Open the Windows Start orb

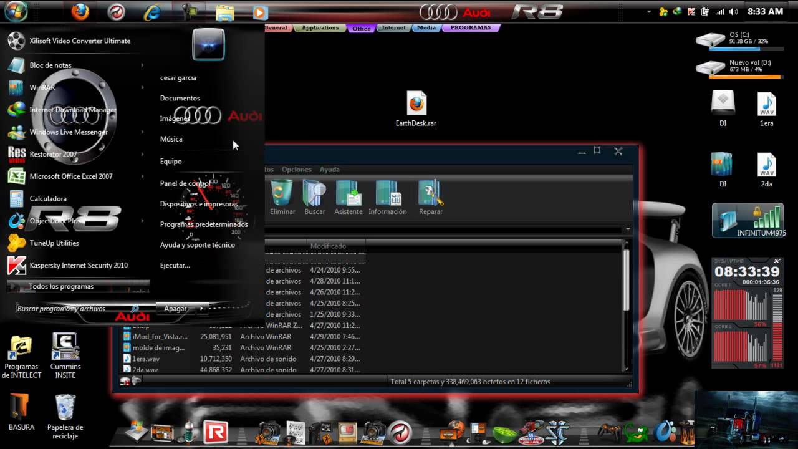(16, 11)
